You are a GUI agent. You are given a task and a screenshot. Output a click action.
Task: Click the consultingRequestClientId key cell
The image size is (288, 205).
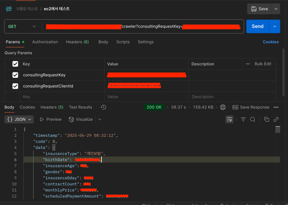[62, 86]
